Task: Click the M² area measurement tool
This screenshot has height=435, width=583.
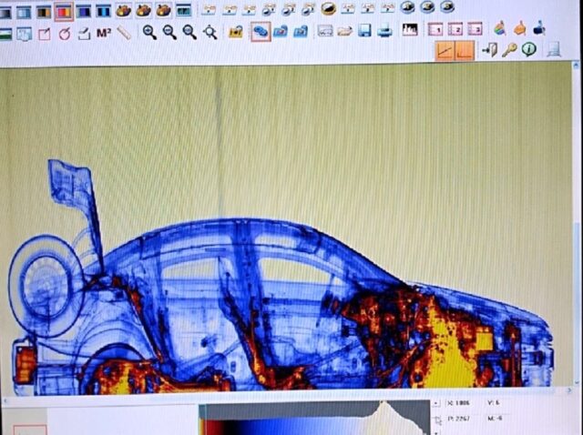Action: coord(104,34)
